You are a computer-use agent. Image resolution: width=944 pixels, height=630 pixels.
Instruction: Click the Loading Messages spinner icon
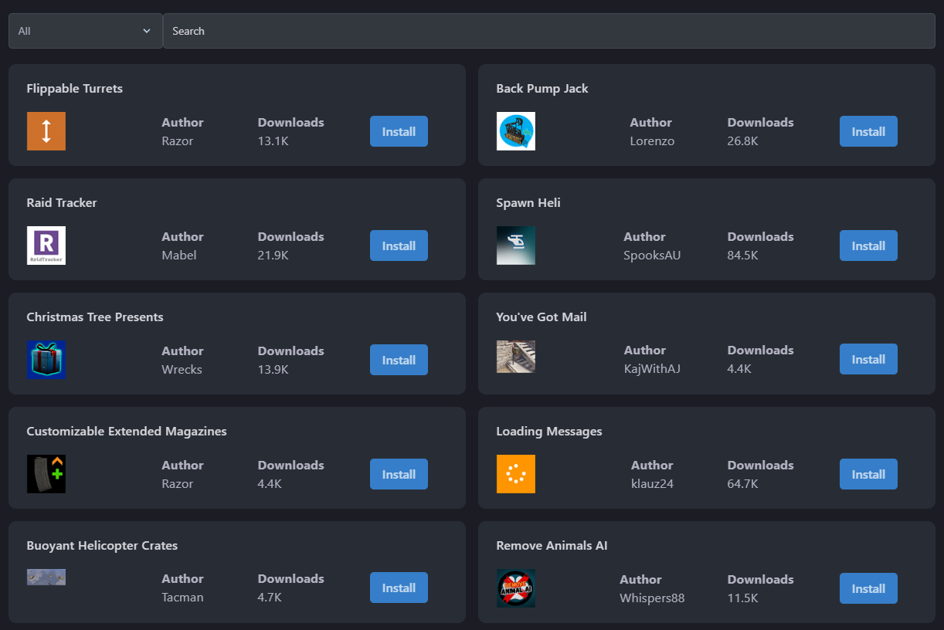pyautogui.click(x=515, y=474)
